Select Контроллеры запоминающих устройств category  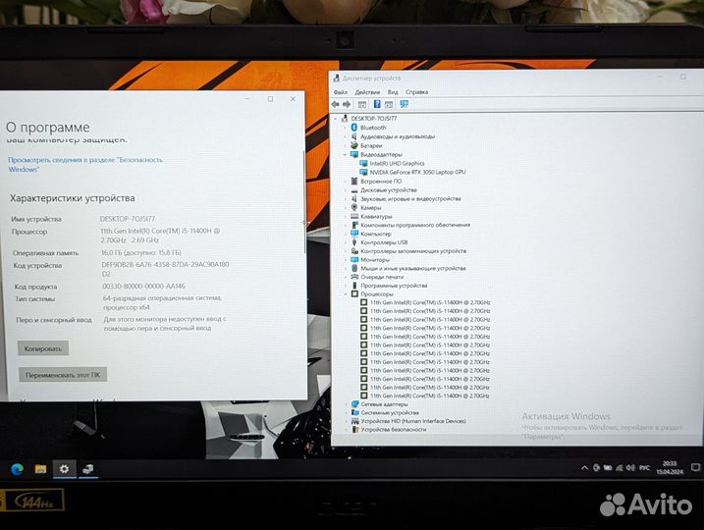(x=413, y=251)
